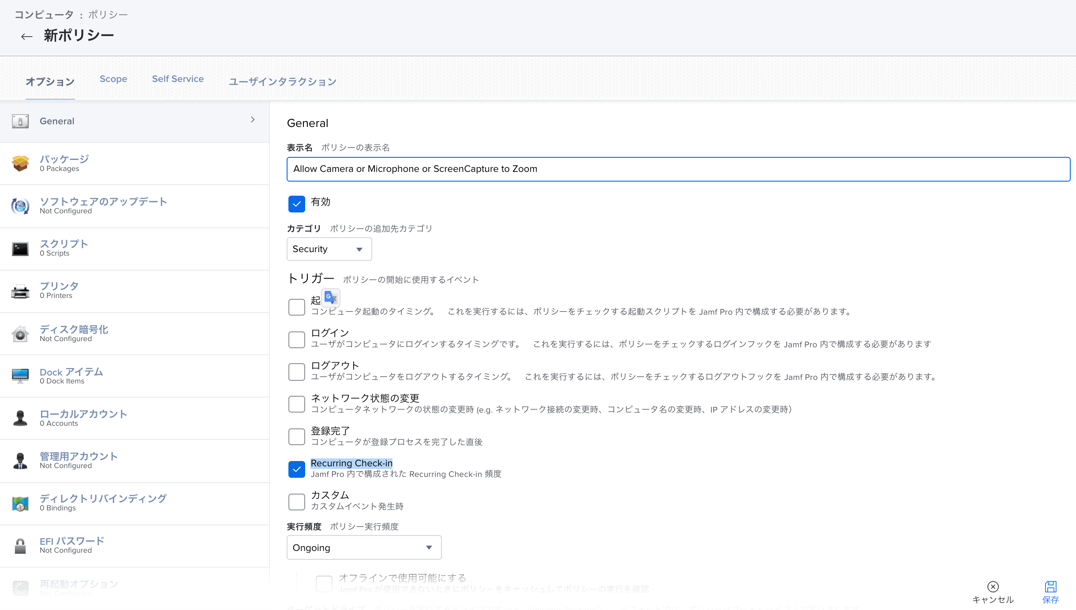1076x610 pixels.
Task: Click the EFI パスワード padlock icon
Action: pos(20,546)
